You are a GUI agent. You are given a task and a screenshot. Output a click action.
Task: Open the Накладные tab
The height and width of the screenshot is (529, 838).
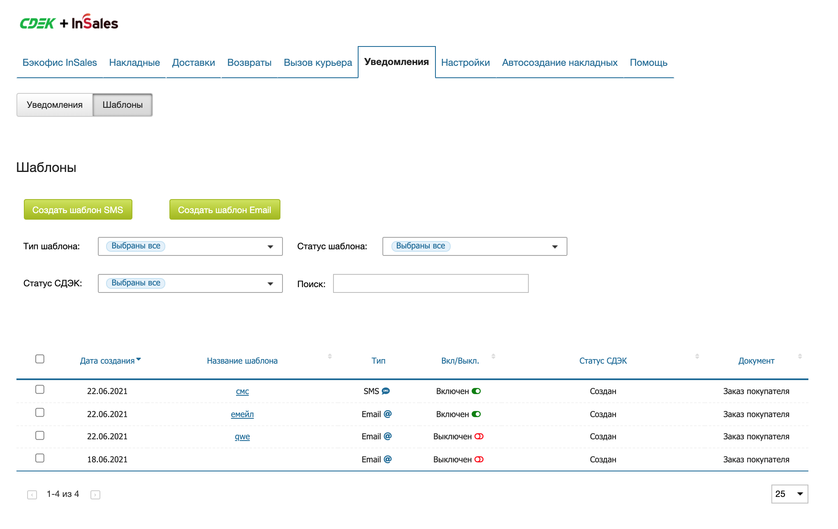(134, 63)
